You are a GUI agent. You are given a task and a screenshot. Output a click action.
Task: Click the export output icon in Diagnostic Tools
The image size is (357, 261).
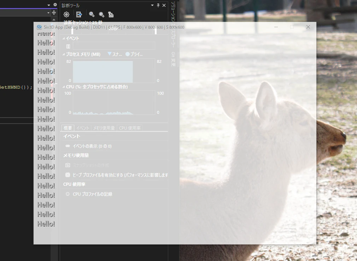coord(79,14)
